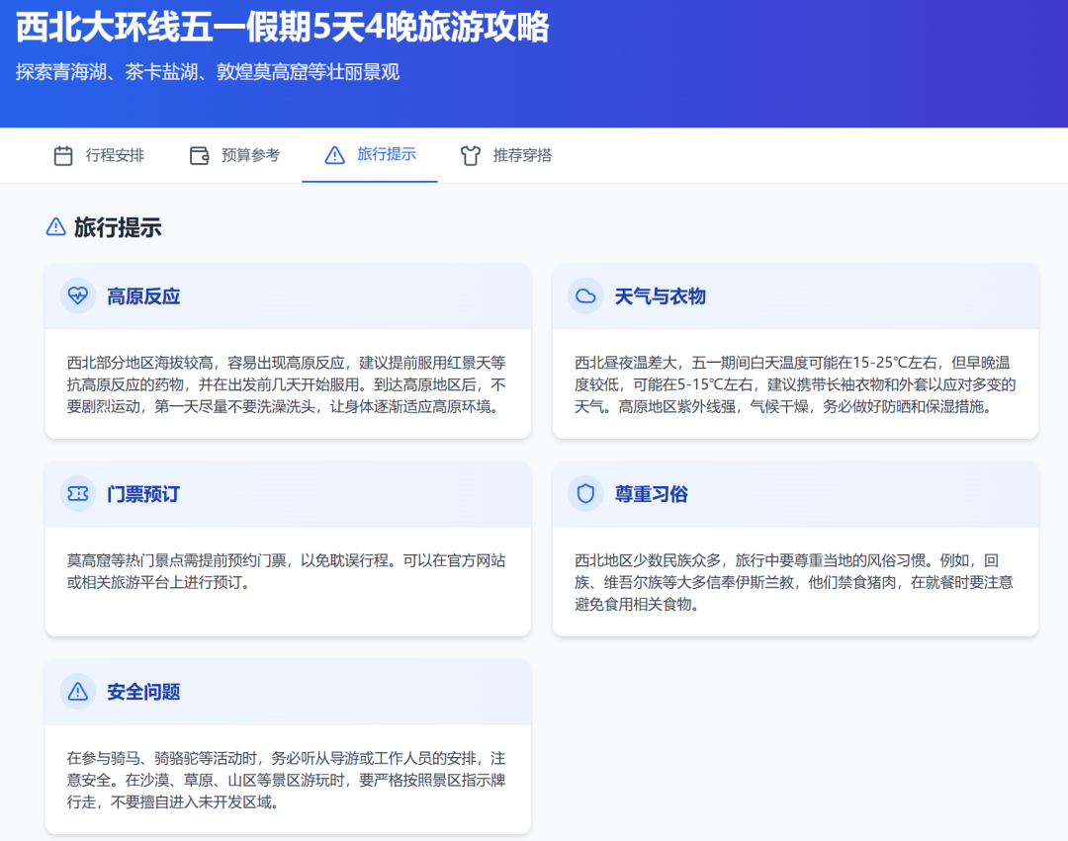Click the warning triangle icon in 旅行提示 tab
The height and width of the screenshot is (841, 1068).
[x=334, y=155]
